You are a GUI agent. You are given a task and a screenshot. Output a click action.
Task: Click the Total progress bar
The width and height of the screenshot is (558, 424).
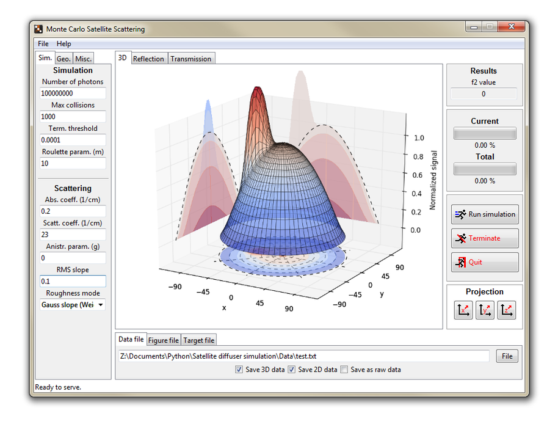point(484,169)
